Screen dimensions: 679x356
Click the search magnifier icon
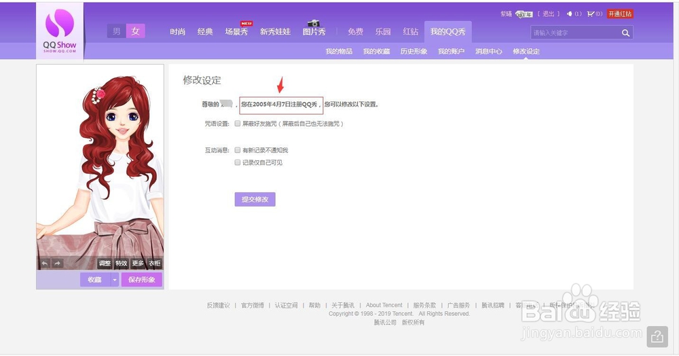click(625, 33)
